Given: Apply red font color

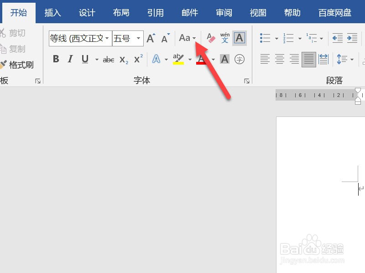Looking at the screenshot, I should (x=201, y=59).
